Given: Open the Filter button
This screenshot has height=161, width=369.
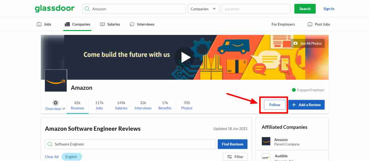Looking at the screenshot, I should 235,157.
